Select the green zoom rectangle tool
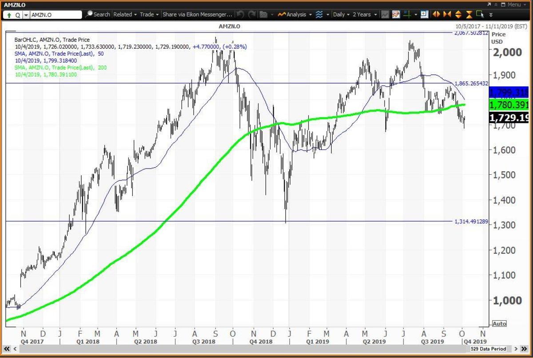 pos(479,14)
